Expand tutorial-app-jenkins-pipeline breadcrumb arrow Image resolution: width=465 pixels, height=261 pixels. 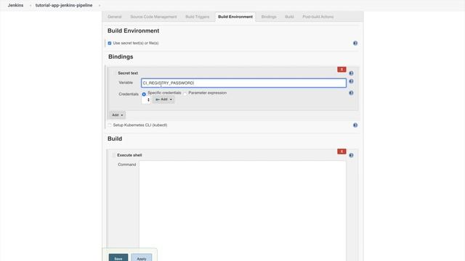point(99,5)
